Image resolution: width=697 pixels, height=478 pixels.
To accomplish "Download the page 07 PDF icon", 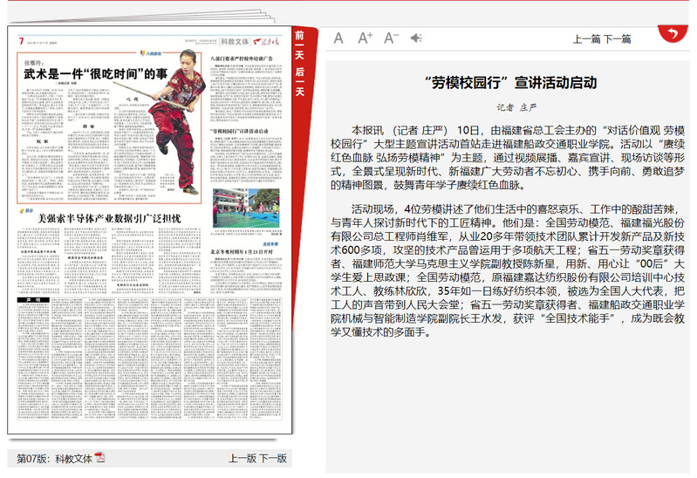I will [100, 458].
